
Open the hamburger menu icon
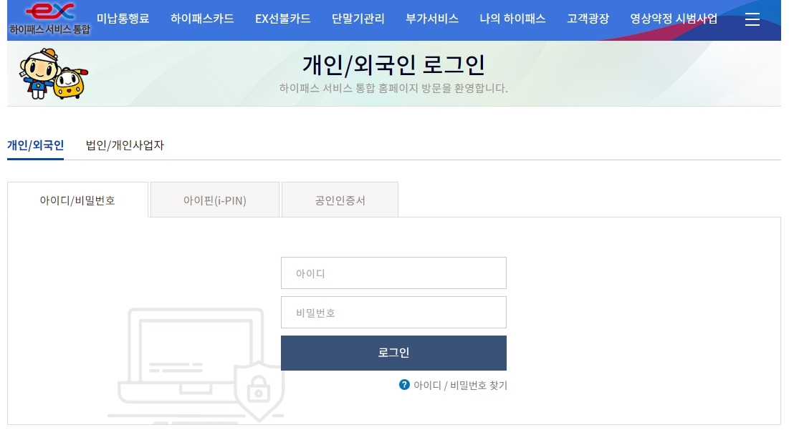tap(752, 19)
